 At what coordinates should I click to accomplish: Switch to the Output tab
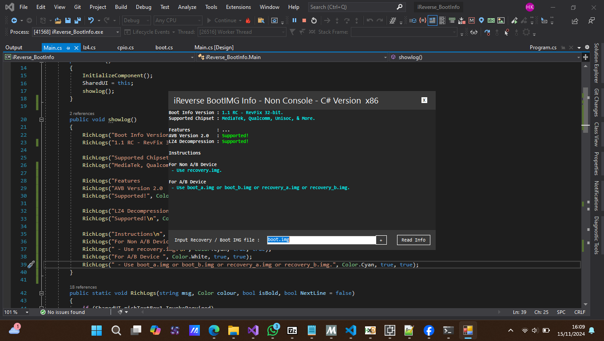point(14,48)
